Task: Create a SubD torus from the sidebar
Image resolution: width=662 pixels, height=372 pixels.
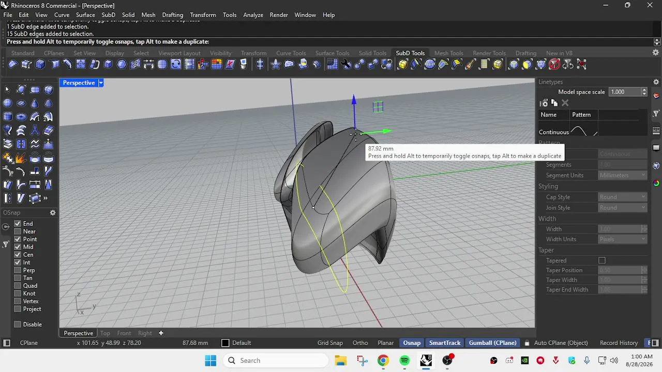Action: [x=21, y=117]
